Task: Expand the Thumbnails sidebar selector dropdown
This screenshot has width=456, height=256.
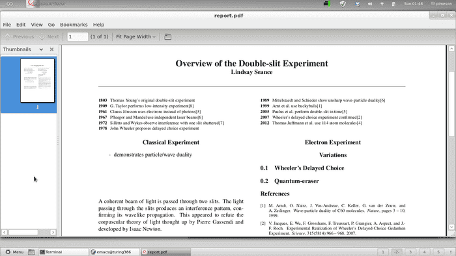Action: click(x=41, y=49)
